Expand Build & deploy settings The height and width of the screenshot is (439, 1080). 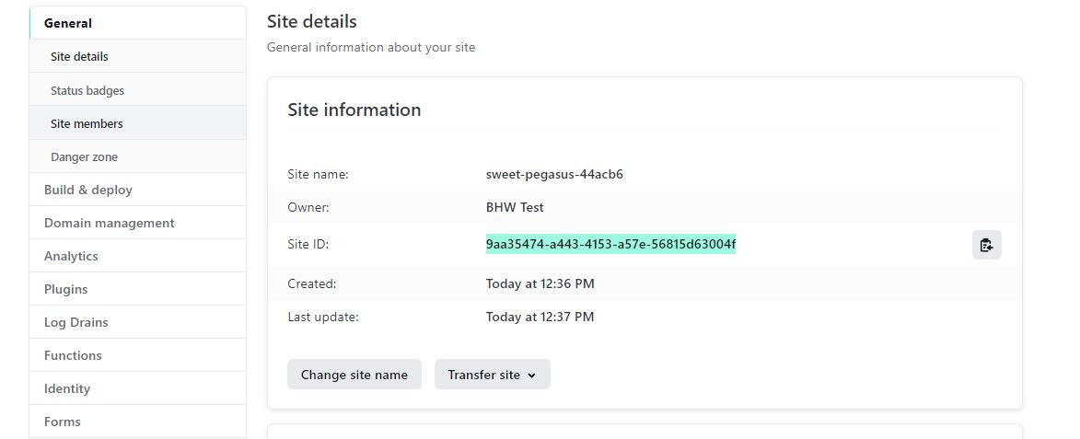(138, 190)
